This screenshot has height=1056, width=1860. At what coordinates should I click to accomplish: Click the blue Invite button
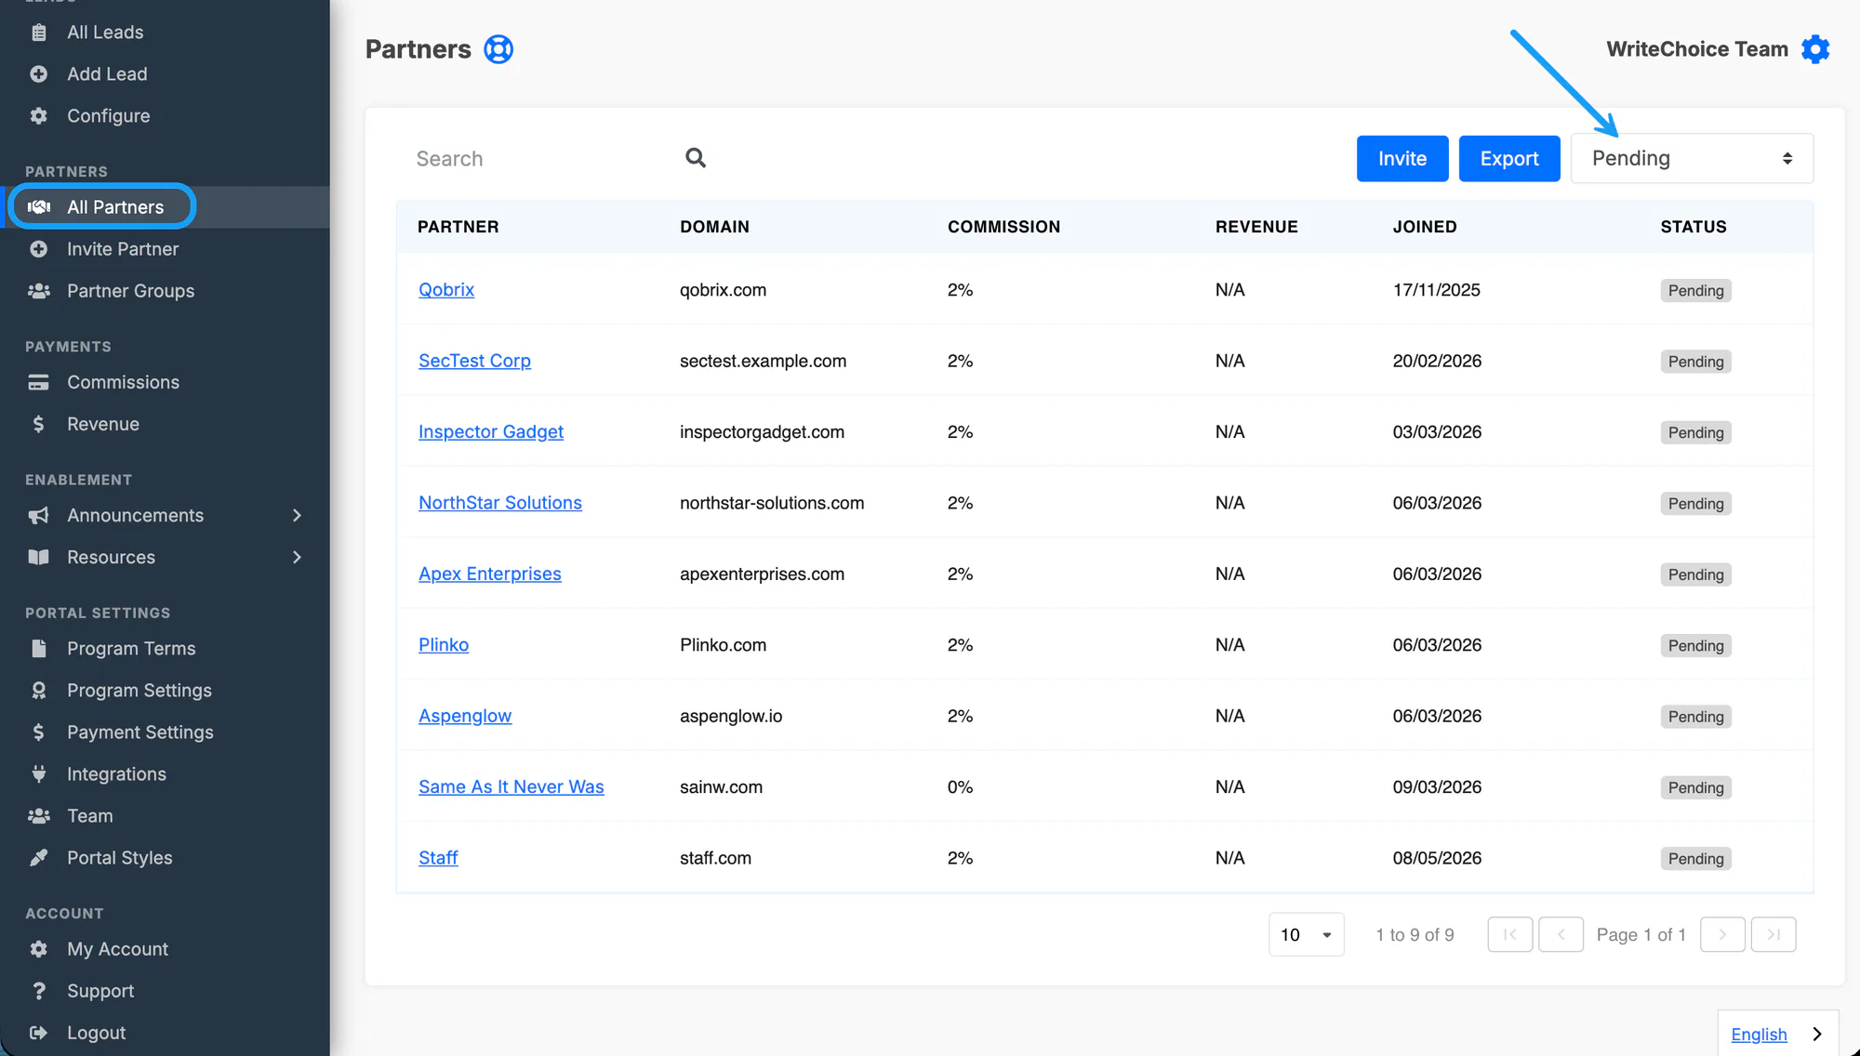[x=1402, y=158]
